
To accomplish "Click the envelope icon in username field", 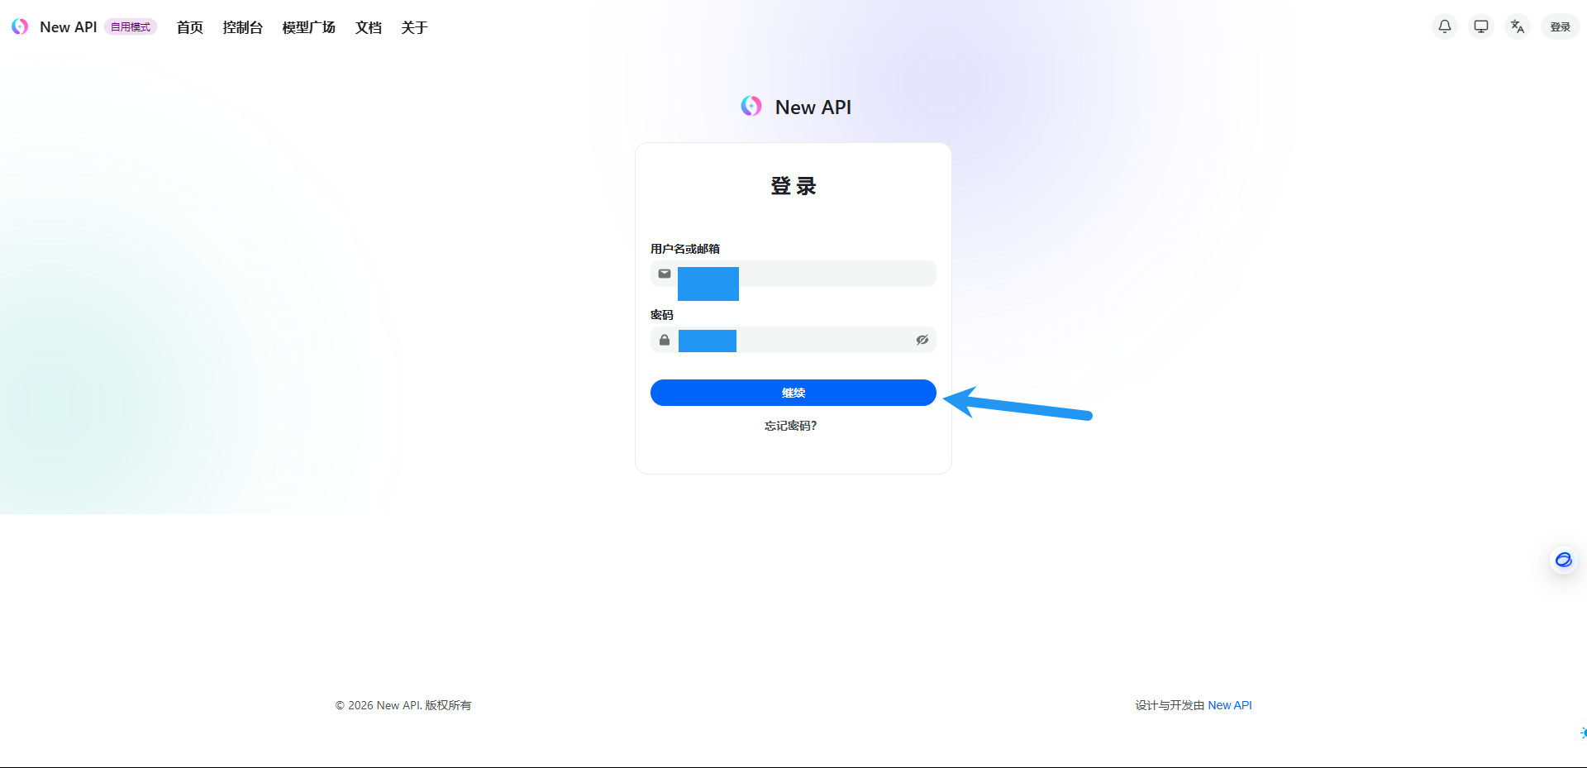I will tap(665, 274).
